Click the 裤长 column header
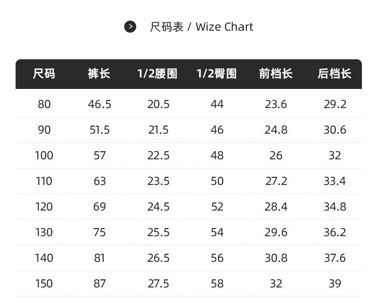377x305 pixels. click(x=99, y=73)
